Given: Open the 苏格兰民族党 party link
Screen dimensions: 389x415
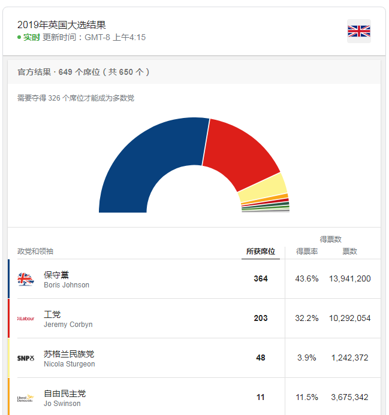Looking at the screenshot, I should coord(69,354).
